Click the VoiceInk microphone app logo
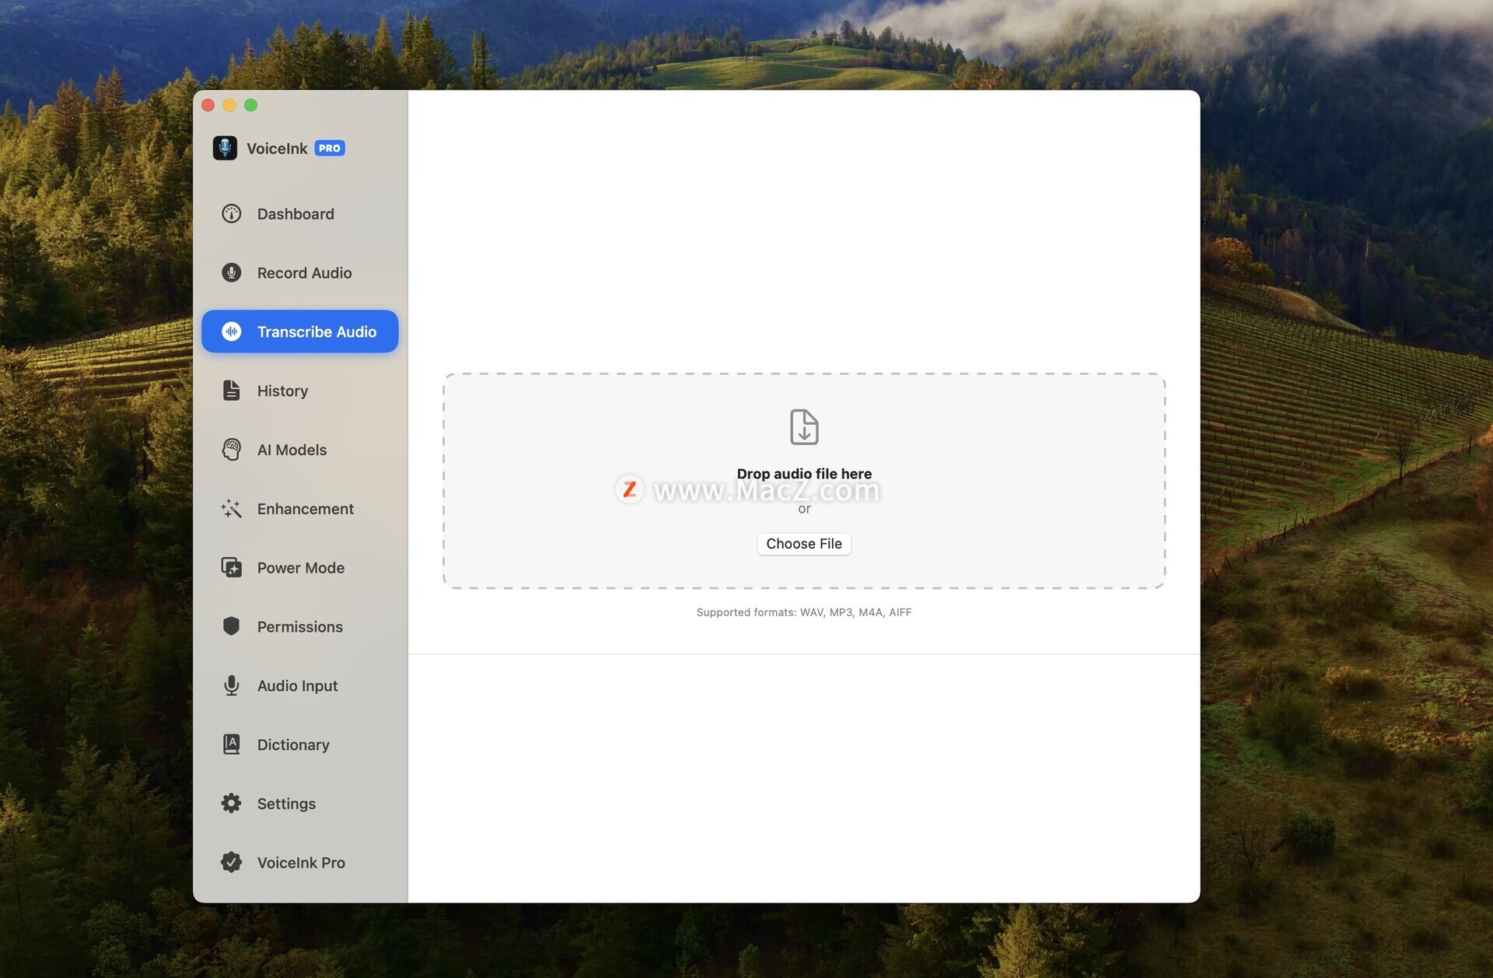The image size is (1493, 978). (225, 148)
